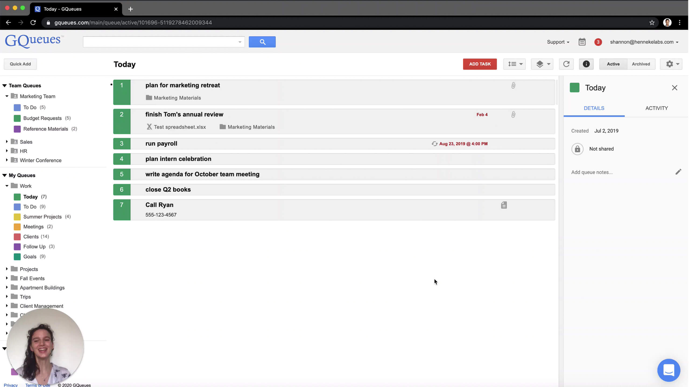
Task: Open Marketing Materials folder on retreat task
Action: click(x=173, y=98)
